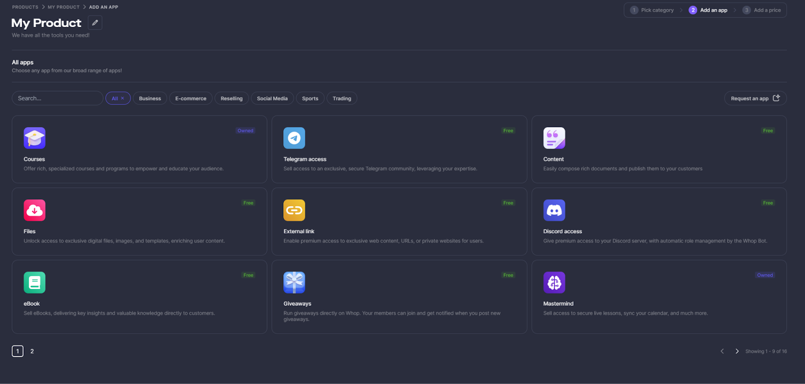Filter apps by Sports category
805x384 pixels.
click(x=310, y=98)
